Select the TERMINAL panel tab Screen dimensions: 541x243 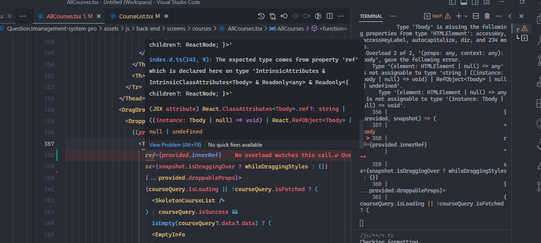(x=371, y=16)
